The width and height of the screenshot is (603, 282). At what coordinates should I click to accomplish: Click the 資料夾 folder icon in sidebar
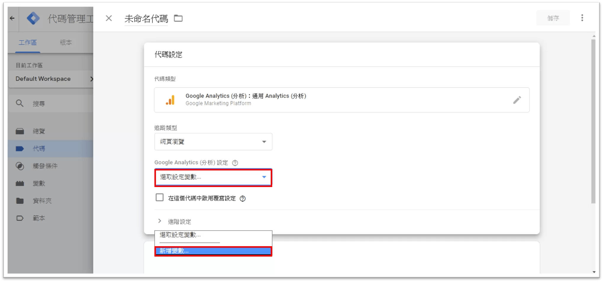(x=20, y=201)
